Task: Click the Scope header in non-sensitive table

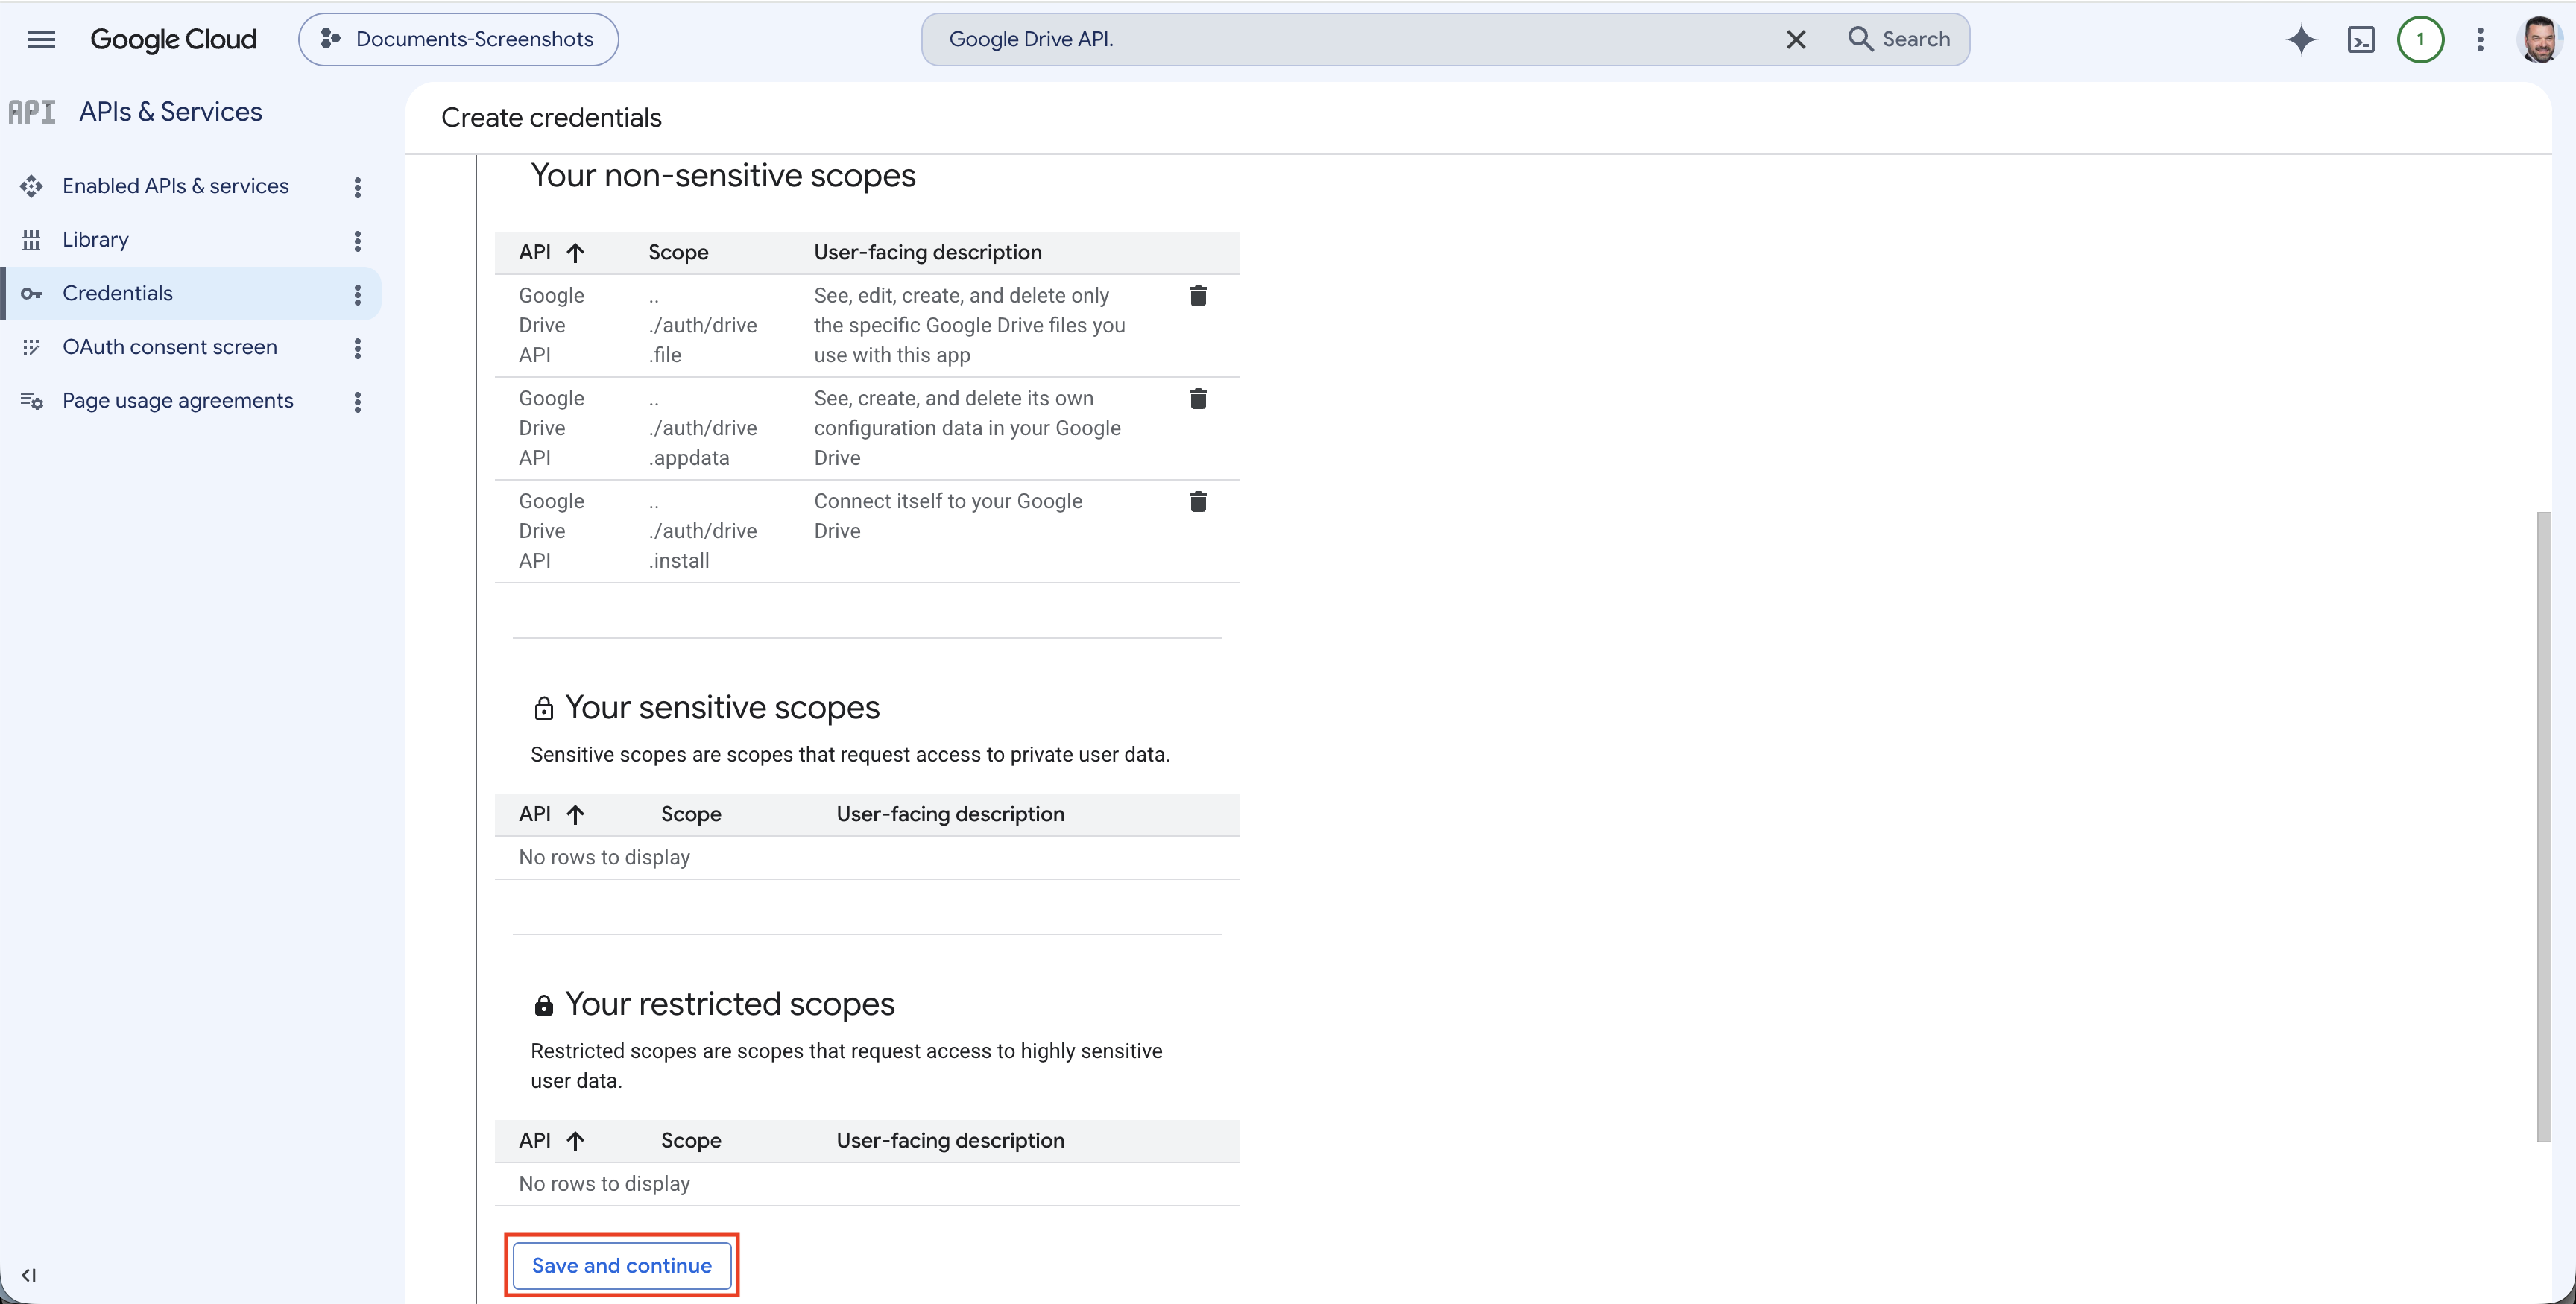Action: pos(678,252)
